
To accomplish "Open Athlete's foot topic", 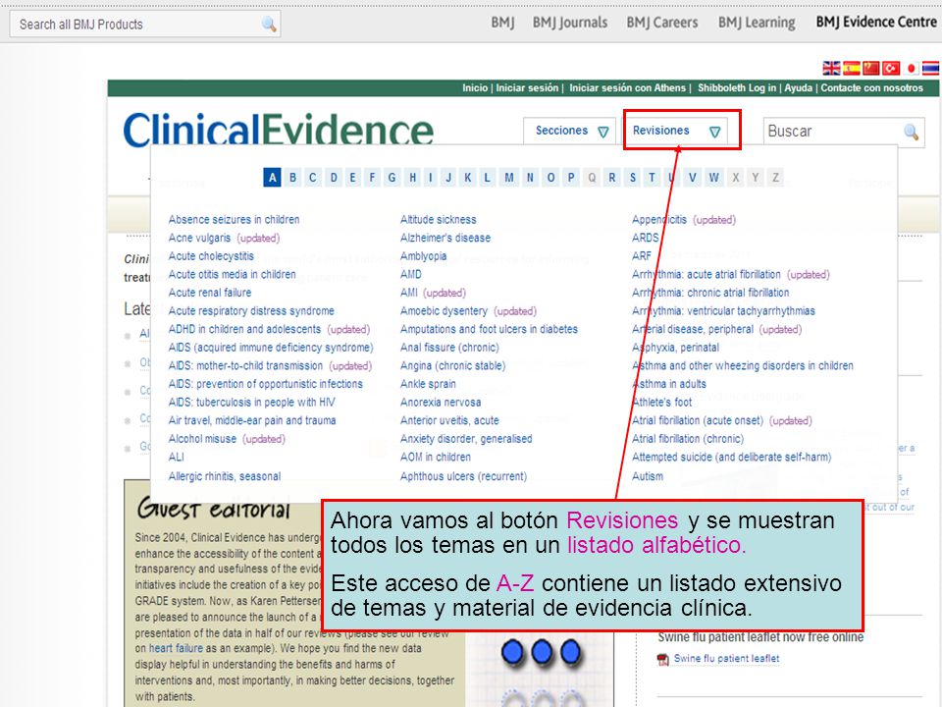I will pos(662,403).
